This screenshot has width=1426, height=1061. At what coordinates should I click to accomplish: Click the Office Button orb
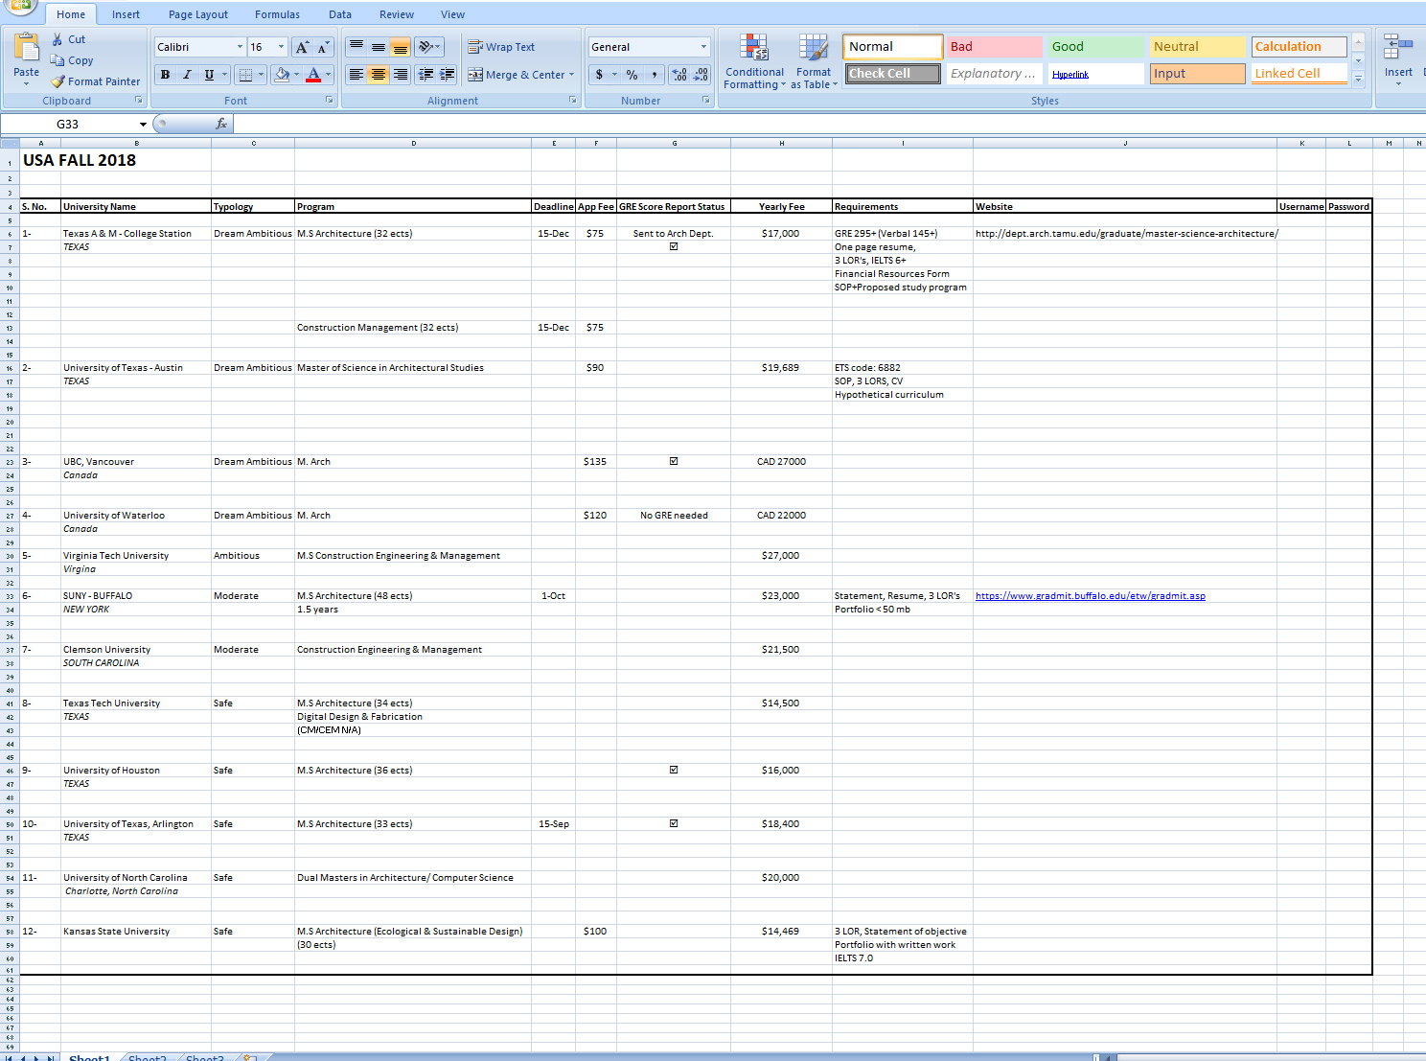click(19, 8)
